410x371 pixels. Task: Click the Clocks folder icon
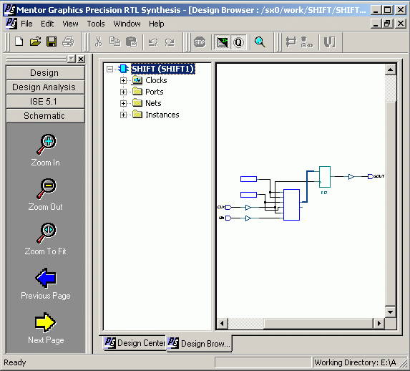pos(137,80)
